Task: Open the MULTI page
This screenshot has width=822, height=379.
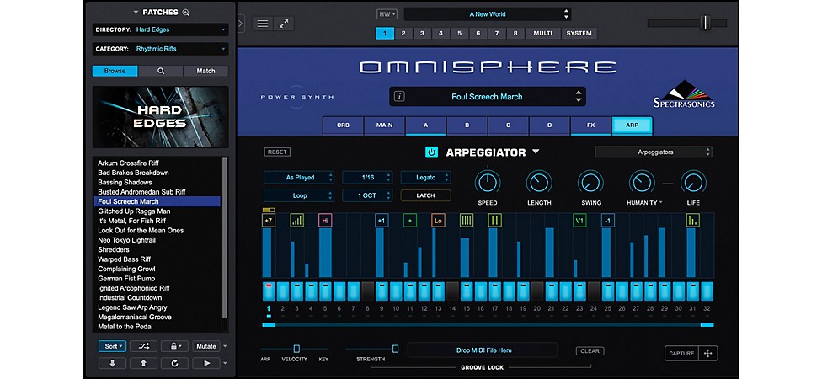Action: click(542, 33)
